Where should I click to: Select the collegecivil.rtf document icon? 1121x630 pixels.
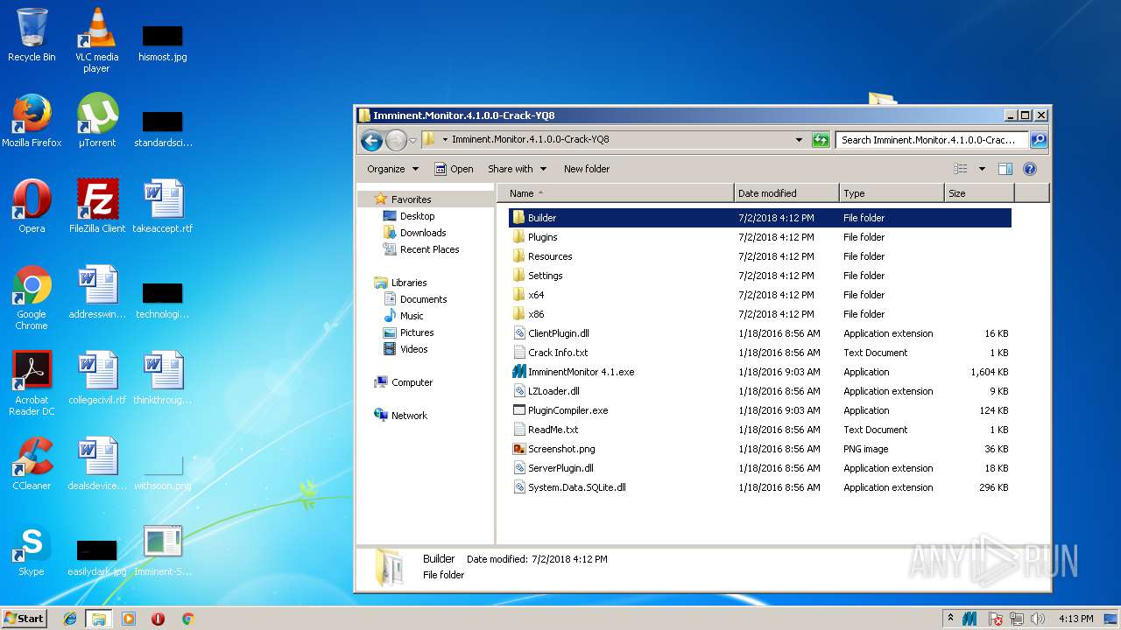pos(96,378)
